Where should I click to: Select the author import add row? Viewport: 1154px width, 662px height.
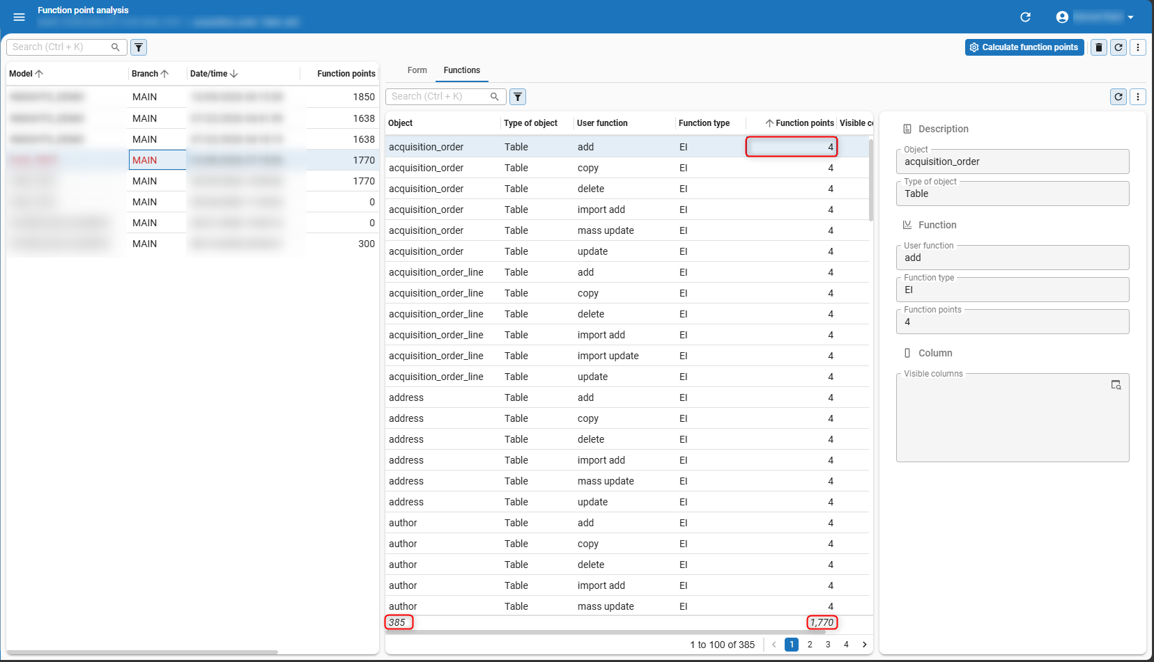click(x=627, y=585)
